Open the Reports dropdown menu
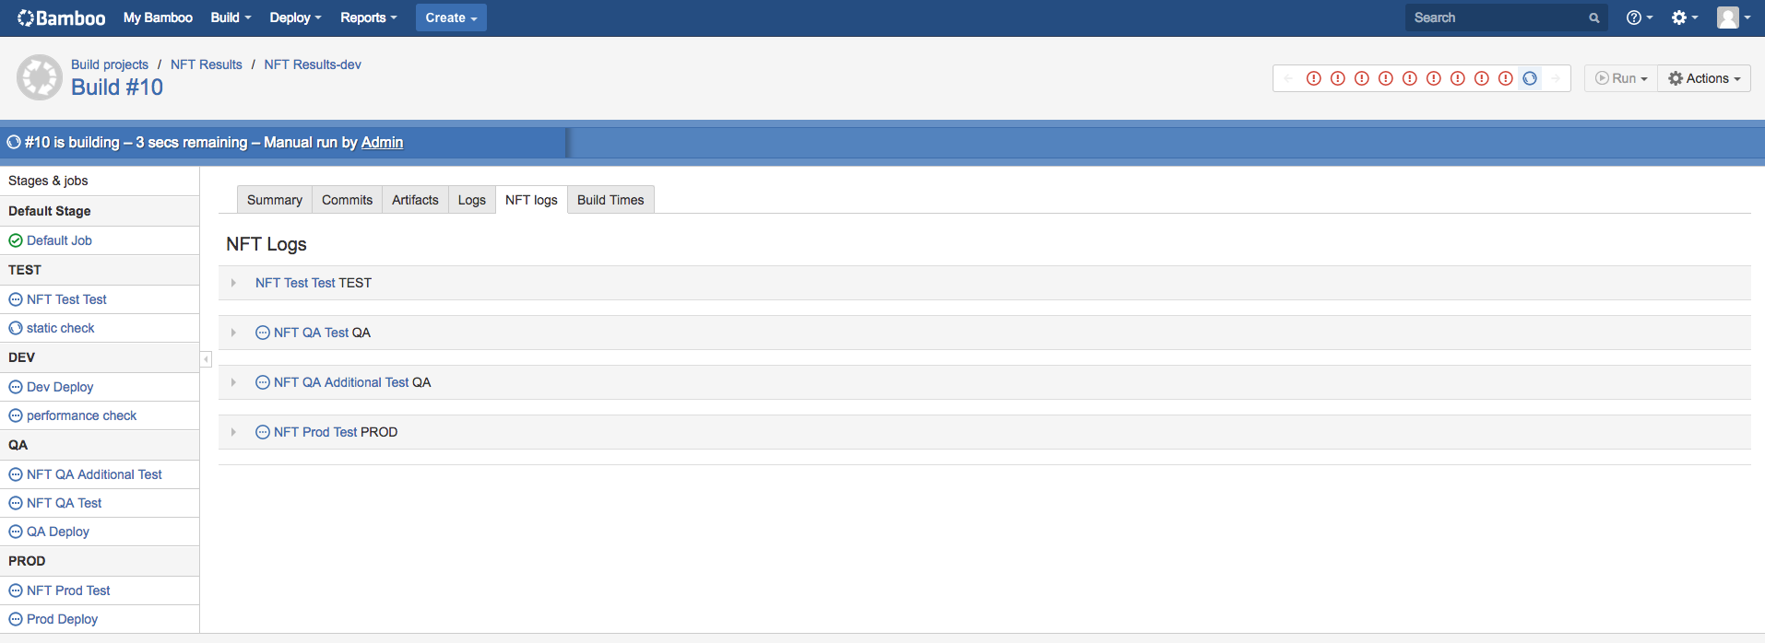 pos(369,18)
